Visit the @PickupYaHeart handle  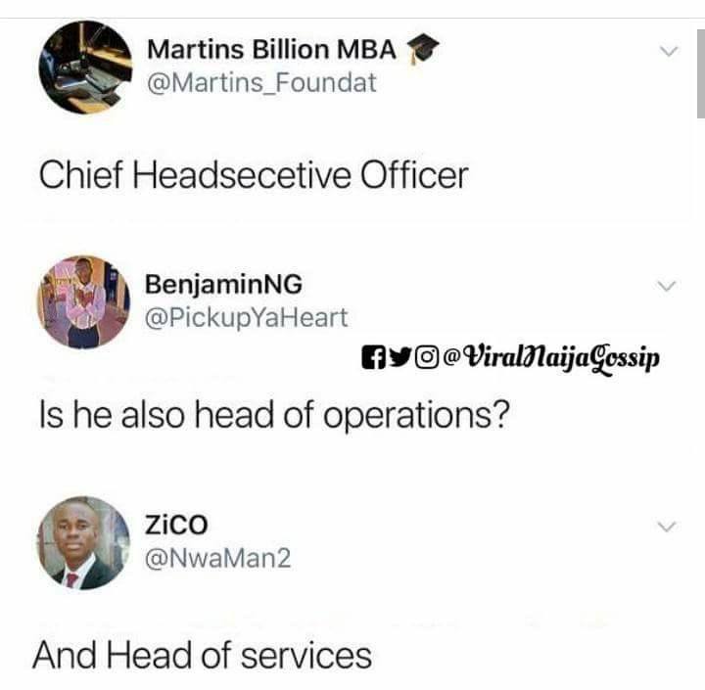click(247, 318)
